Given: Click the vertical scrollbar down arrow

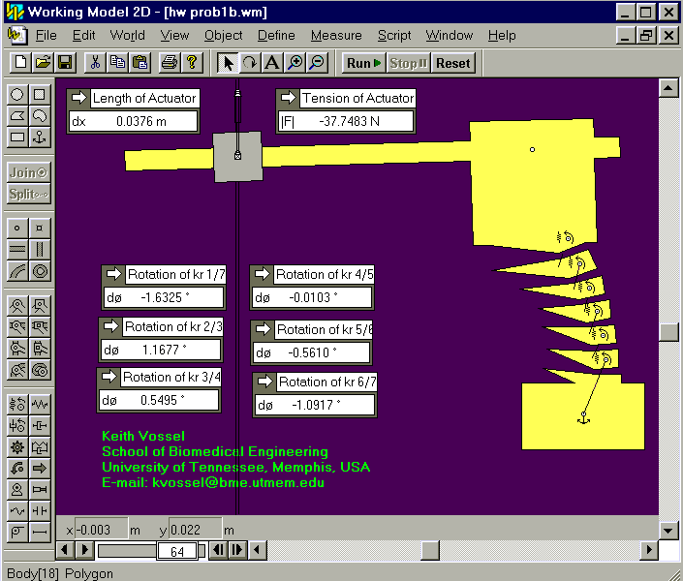Looking at the screenshot, I should (667, 530).
